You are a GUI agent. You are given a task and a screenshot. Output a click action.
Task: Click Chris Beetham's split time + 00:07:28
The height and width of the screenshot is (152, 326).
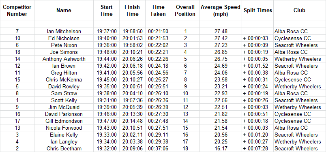257,149
